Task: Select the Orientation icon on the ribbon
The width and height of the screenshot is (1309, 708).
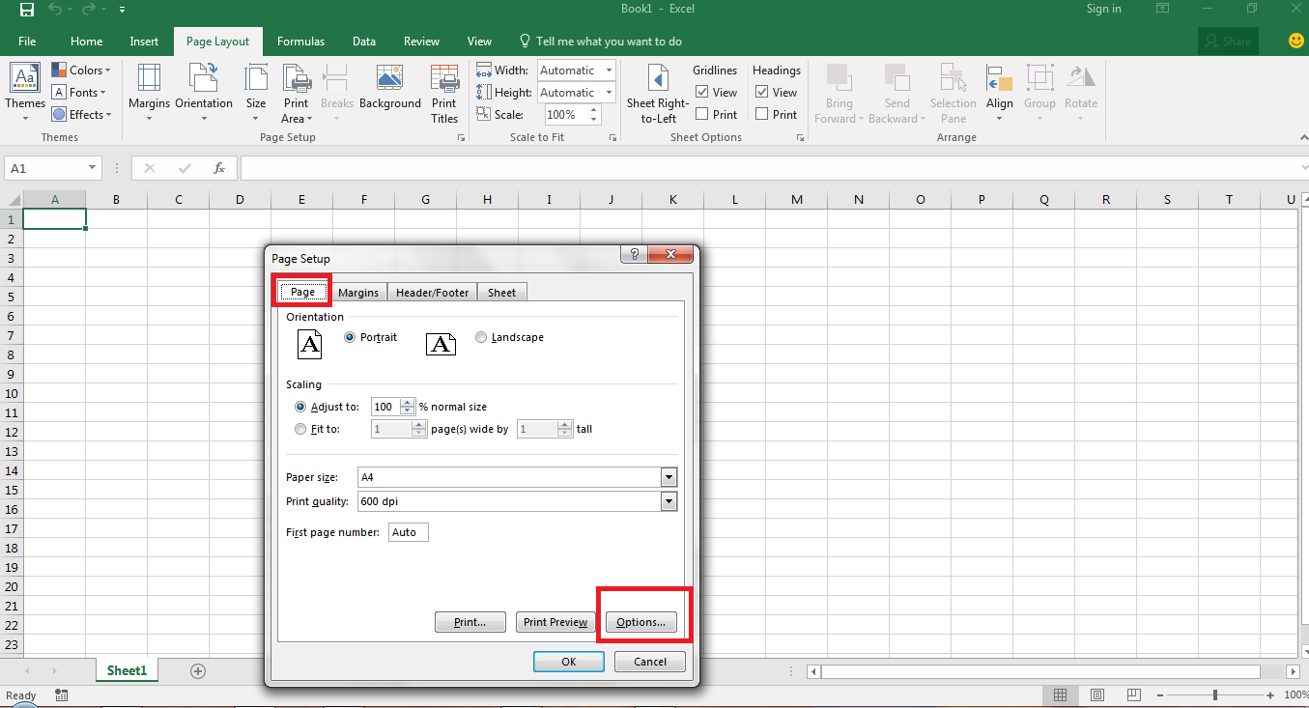Action: [204, 92]
